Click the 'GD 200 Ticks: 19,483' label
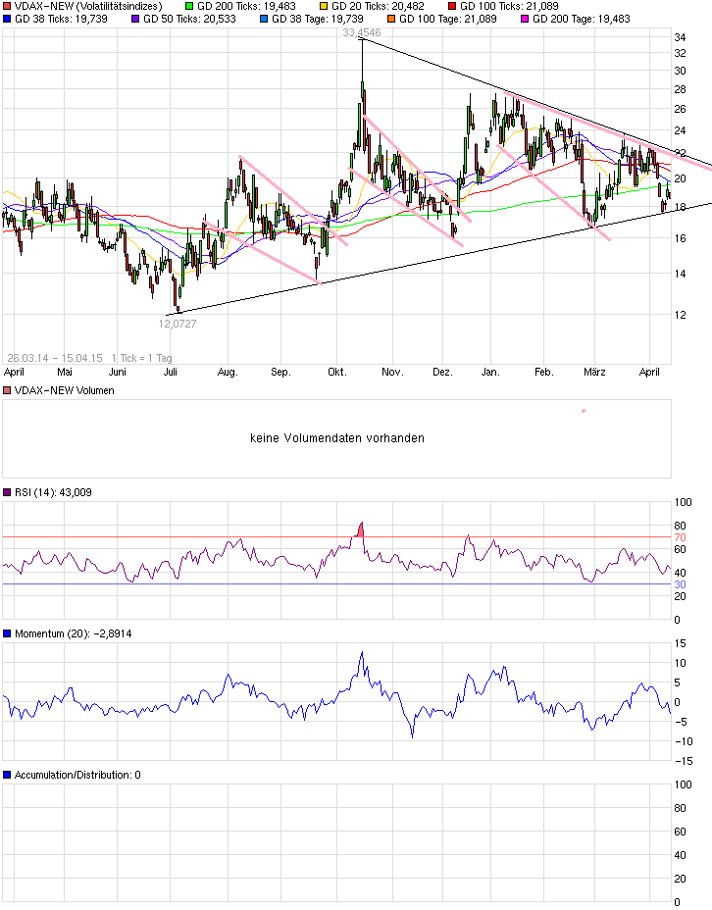Viewport: 712px width, 910px height. (246, 7)
